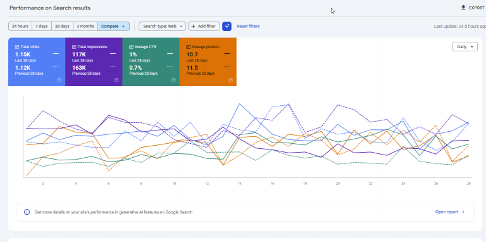Click the Last update status text

tap(460, 27)
